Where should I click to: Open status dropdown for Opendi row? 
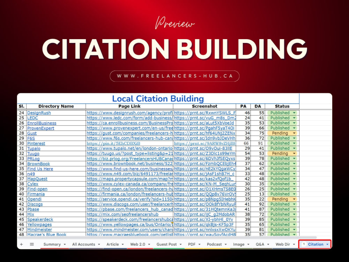click(x=294, y=199)
